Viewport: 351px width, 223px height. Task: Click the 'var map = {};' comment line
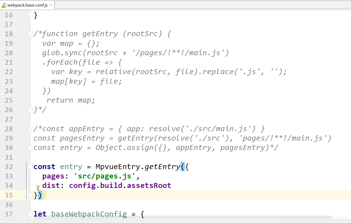[71, 43]
